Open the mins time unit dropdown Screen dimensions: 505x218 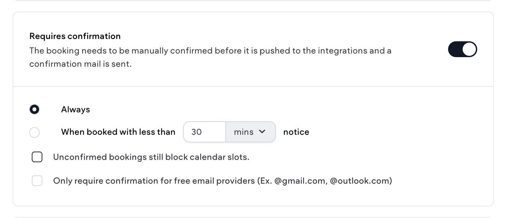click(x=250, y=132)
